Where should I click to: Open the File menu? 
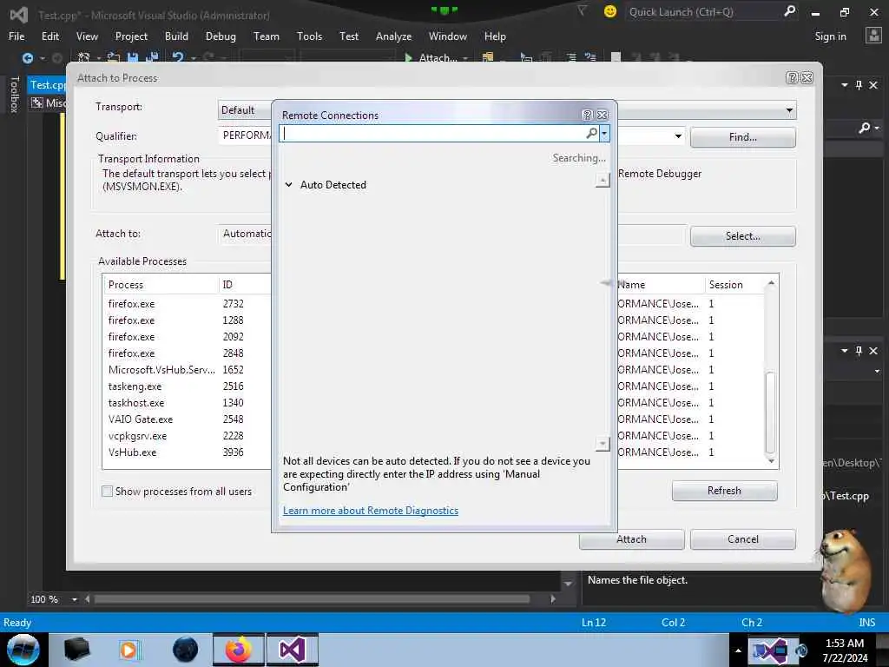point(16,36)
